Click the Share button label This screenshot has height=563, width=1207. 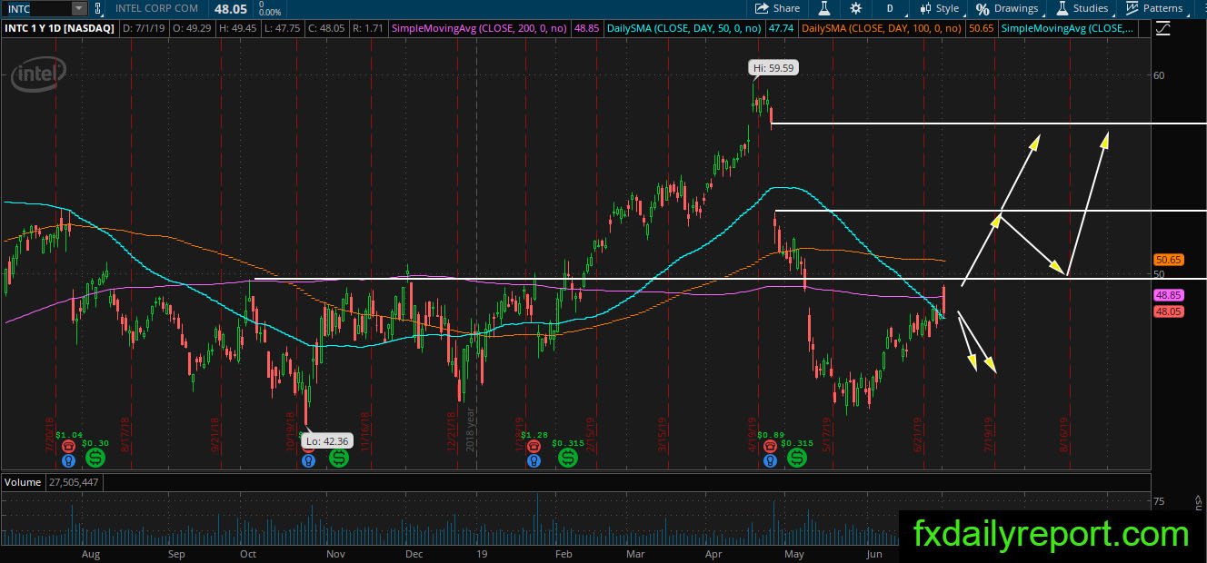(786, 8)
